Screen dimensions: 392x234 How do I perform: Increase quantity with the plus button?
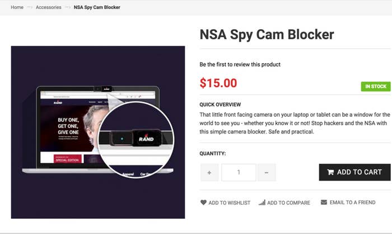click(x=209, y=172)
